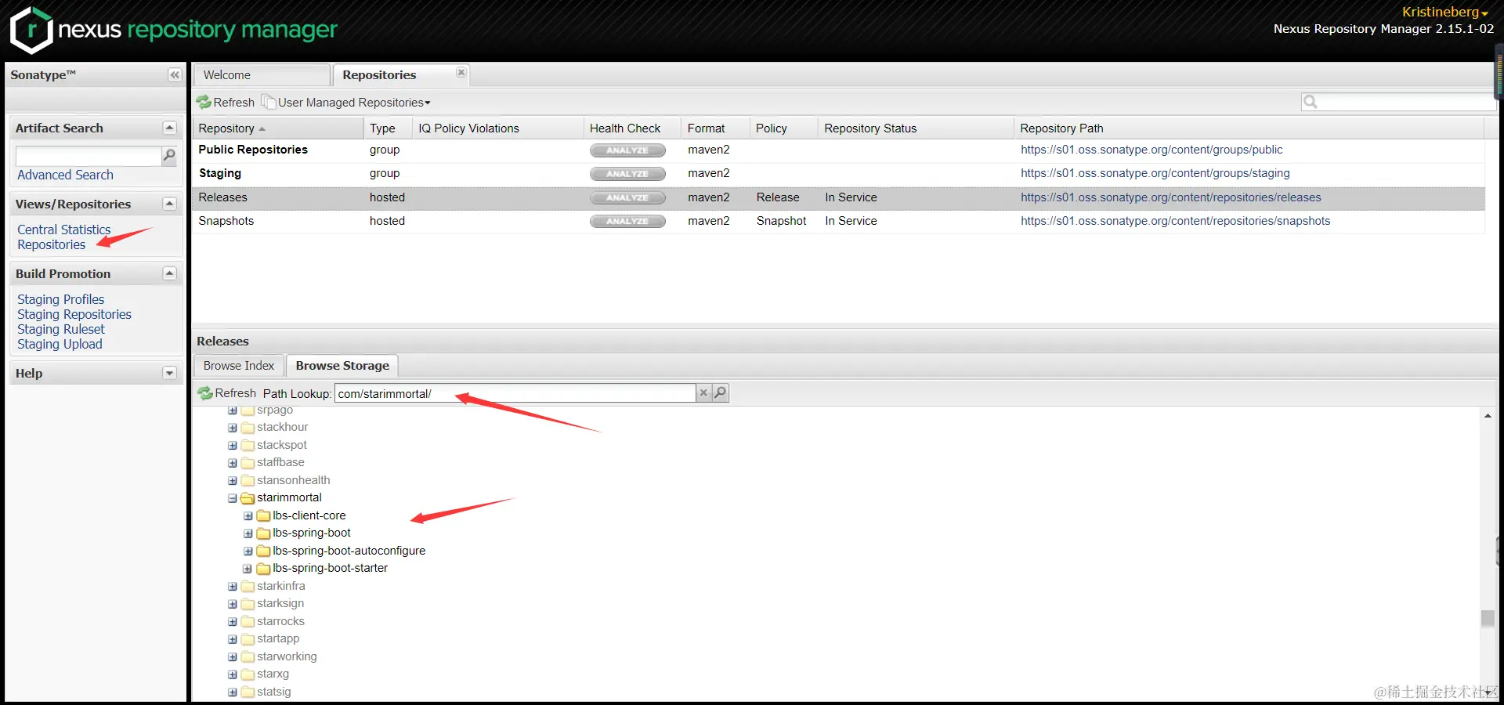This screenshot has width=1504, height=705.
Task: Collapse the Sonatype sidebar panel
Action: (175, 75)
